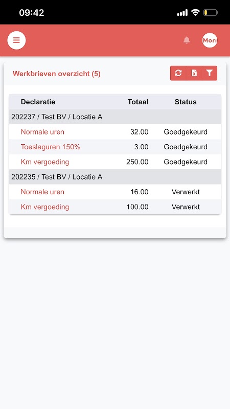The height and width of the screenshot is (409, 230).
Task: Click the Goedgekeurd status for Toeslaguren 150%
Action: pos(186,147)
